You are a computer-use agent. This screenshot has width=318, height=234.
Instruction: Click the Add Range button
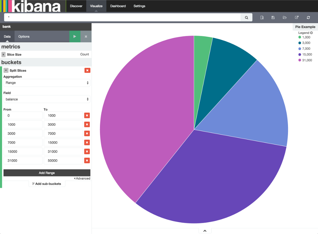[47, 173]
